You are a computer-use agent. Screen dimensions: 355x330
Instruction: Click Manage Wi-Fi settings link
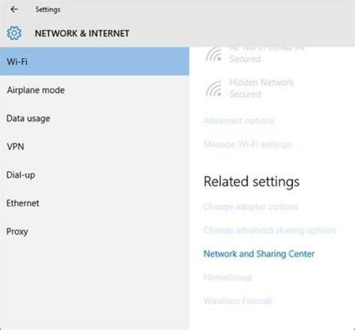[x=247, y=144]
